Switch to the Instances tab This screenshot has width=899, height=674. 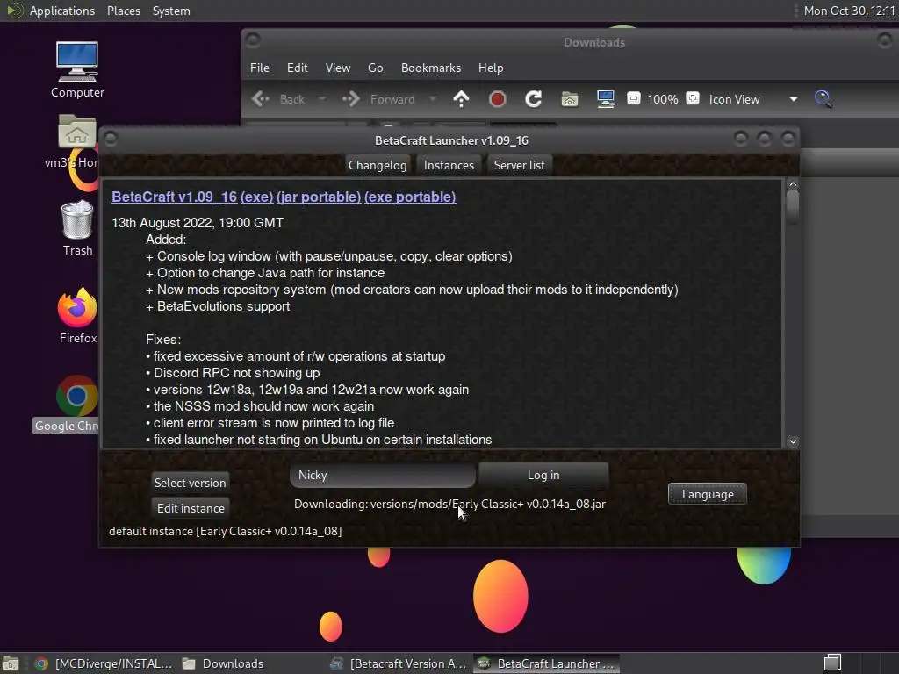pyautogui.click(x=449, y=165)
